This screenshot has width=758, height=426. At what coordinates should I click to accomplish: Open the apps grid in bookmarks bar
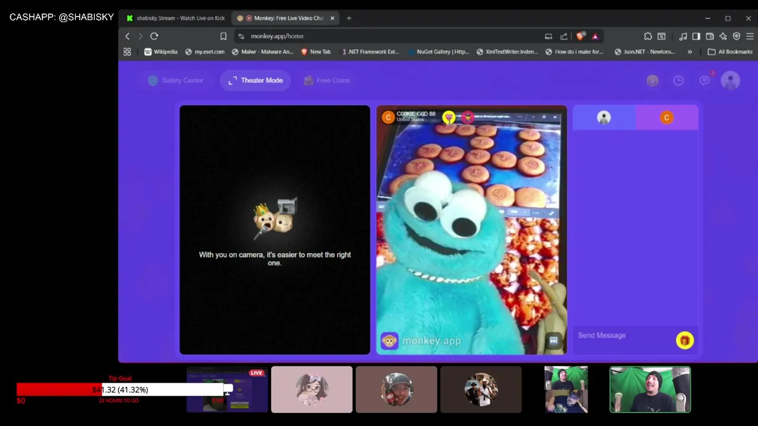click(x=127, y=52)
